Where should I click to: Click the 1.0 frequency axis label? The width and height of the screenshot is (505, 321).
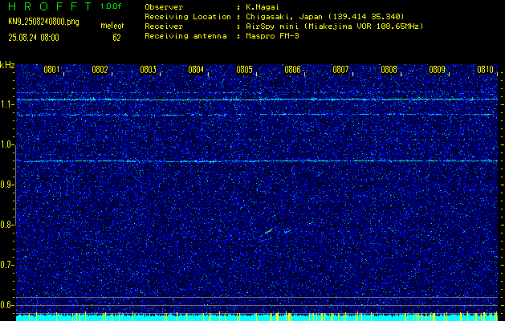pyautogui.click(x=6, y=144)
